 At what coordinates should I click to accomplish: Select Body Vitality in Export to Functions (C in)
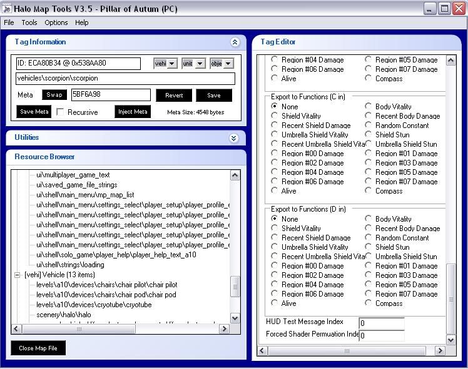click(368, 106)
